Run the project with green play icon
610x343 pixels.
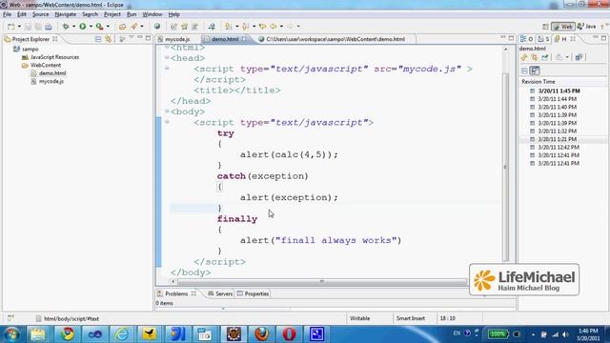pyautogui.click(x=83, y=27)
